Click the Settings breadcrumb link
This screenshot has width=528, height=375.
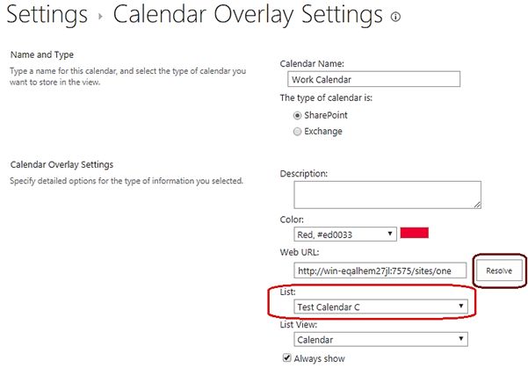pos(47,14)
